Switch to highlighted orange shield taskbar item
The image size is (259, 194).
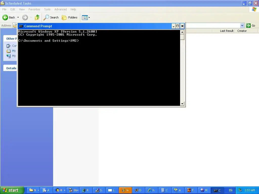click(x=125, y=190)
